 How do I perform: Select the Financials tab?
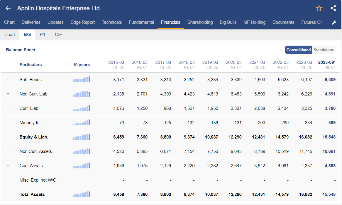click(171, 22)
